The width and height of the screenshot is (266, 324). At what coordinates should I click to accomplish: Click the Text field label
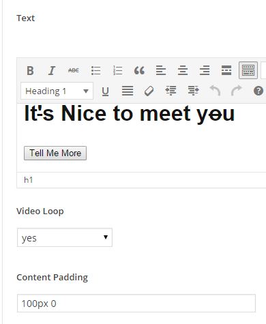[26, 18]
